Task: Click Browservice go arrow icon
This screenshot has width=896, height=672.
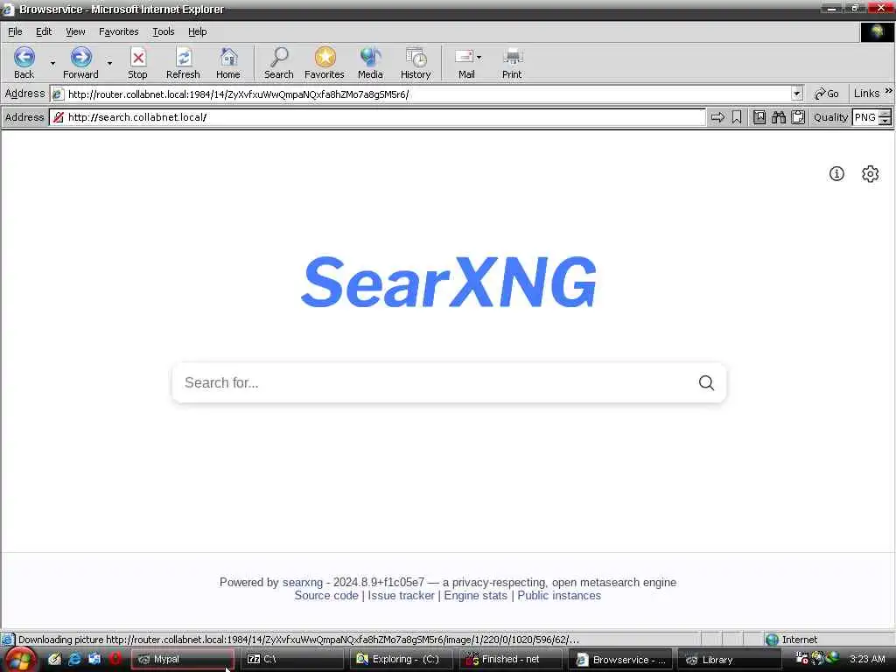Action: [717, 117]
